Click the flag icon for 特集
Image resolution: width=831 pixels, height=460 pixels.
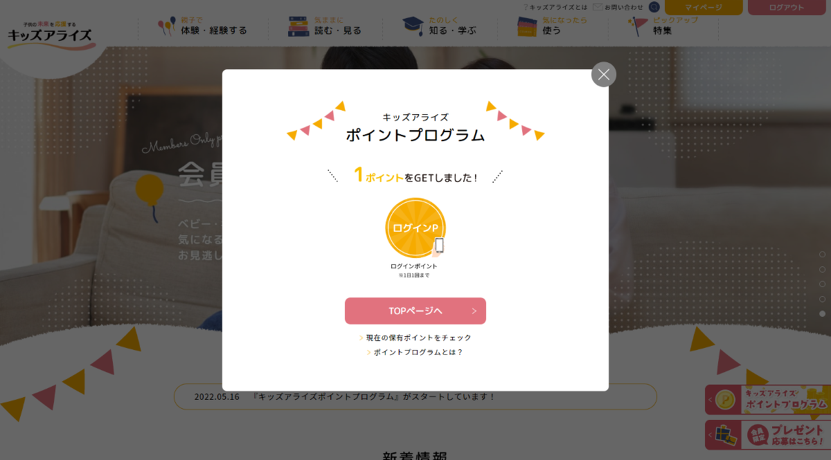click(x=638, y=26)
